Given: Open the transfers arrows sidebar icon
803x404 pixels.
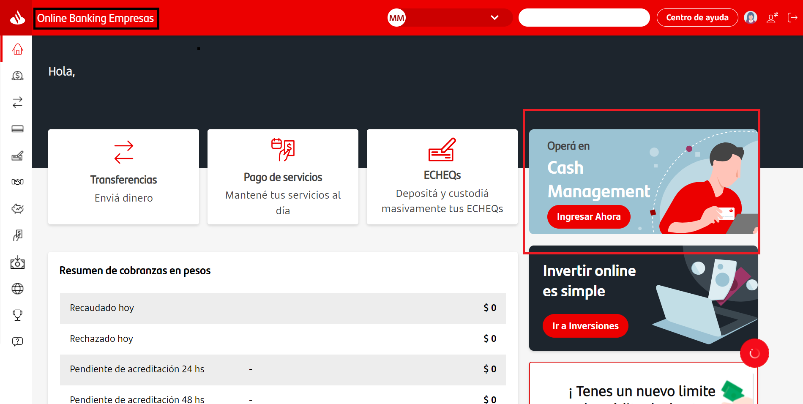Looking at the screenshot, I should (17, 102).
